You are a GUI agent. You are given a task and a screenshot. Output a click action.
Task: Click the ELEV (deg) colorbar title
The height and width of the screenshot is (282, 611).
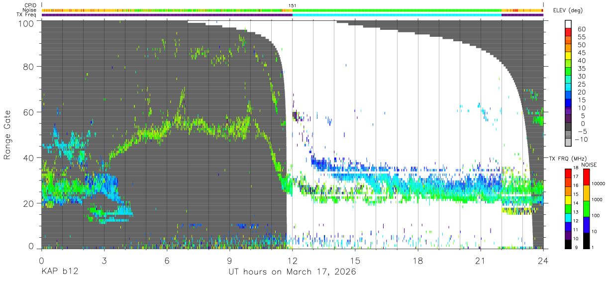point(568,10)
